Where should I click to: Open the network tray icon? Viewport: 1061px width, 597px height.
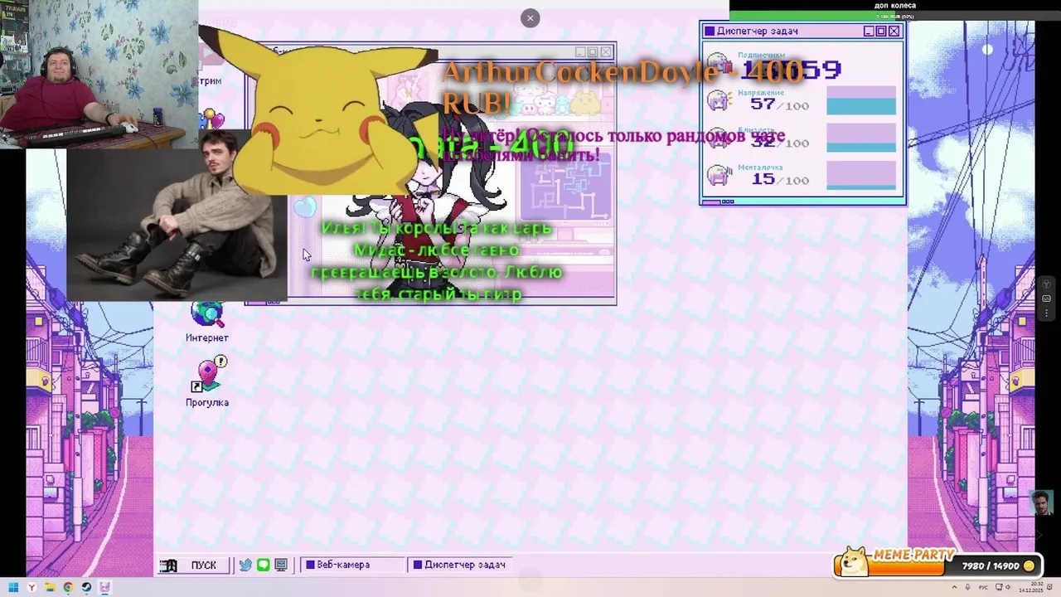999,588
